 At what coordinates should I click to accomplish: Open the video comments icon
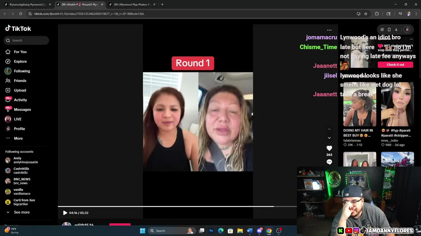tap(329, 162)
